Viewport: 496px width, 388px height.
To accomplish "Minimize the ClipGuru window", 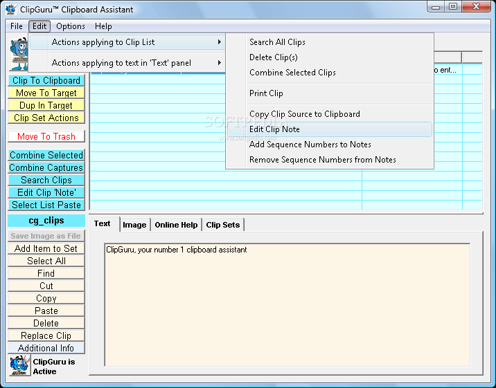I will coord(436,7).
